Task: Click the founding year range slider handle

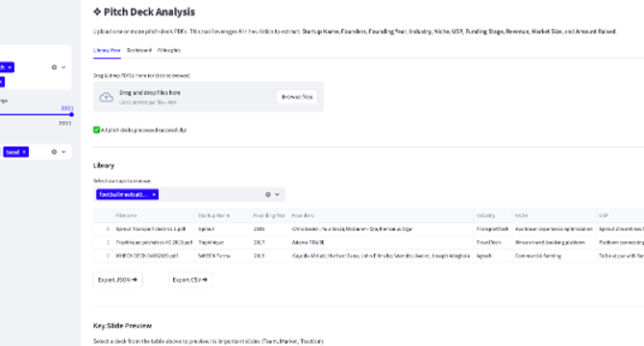Action: click(x=71, y=114)
